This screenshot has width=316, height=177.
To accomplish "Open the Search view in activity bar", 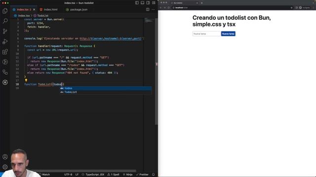I will (x=5, y=21).
